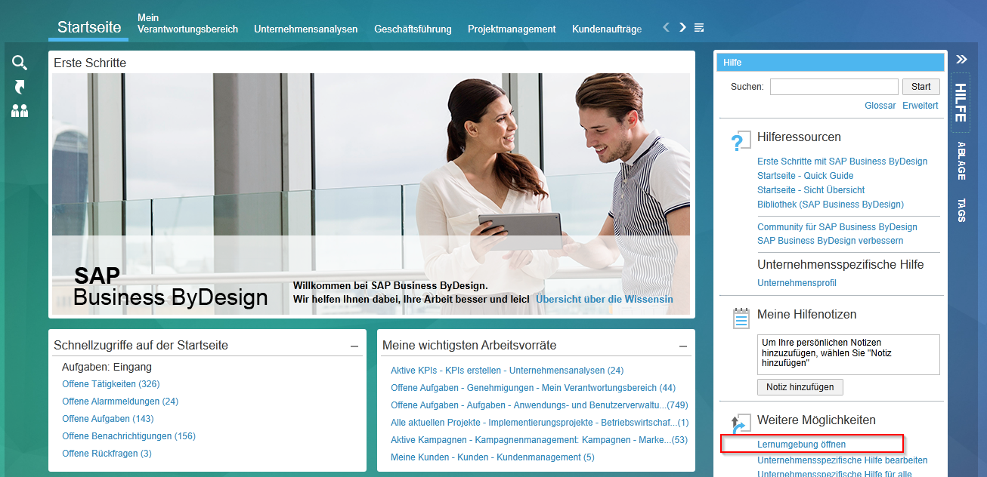Click the Weitere Möglichkeiten arrow icon
987x477 pixels.
741,424
